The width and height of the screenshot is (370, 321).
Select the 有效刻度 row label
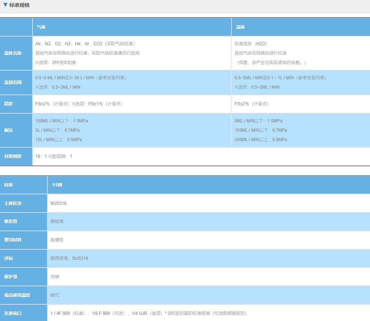click(x=13, y=156)
